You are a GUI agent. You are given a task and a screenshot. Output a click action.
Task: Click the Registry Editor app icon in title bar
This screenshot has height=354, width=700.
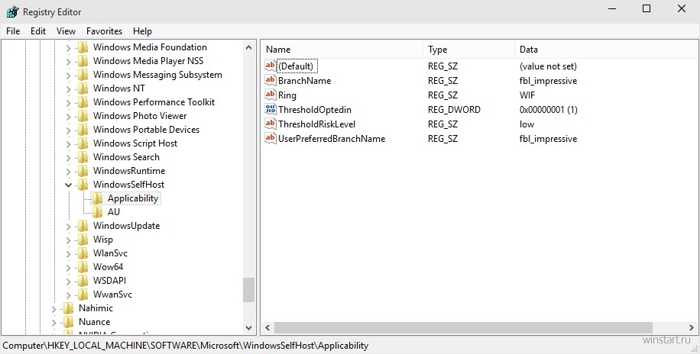(x=12, y=11)
